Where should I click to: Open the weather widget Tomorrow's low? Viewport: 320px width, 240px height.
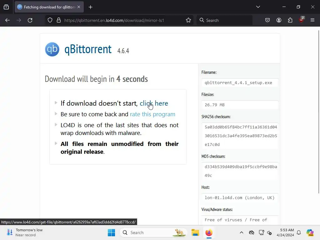(25, 232)
